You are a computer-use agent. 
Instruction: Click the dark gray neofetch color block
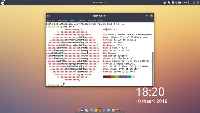point(105,77)
